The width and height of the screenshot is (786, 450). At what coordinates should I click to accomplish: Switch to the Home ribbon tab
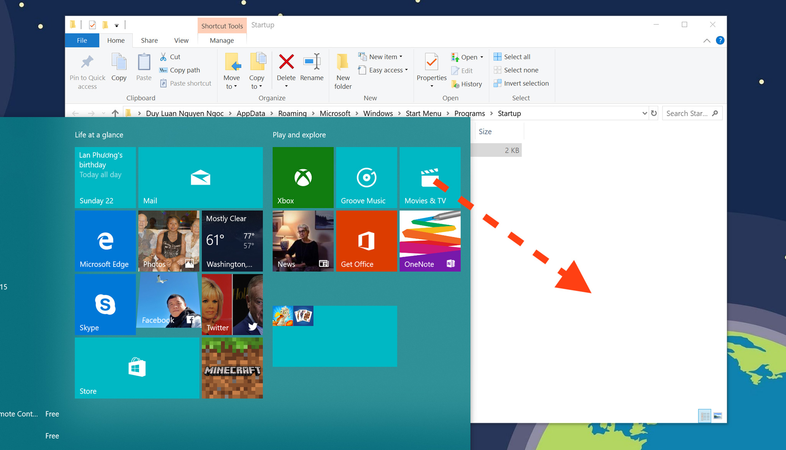pyautogui.click(x=116, y=40)
